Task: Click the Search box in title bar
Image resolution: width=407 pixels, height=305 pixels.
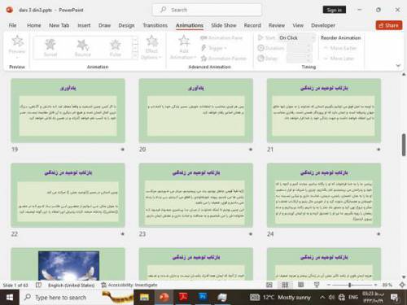Action: point(207,10)
